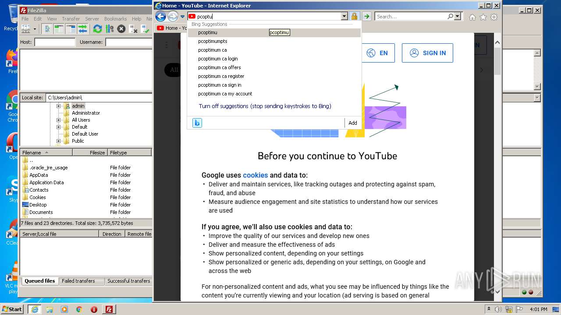Sort local files by Filesize column
This screenshot has width=561, height=315.
click(x=90, y=152)
